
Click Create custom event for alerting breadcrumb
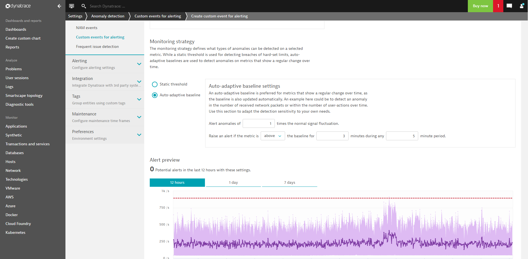[x=219, y=16]
